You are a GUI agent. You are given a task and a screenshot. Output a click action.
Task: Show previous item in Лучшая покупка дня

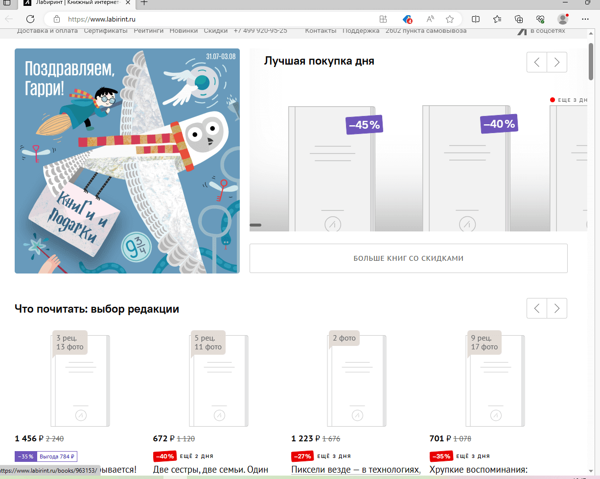pos(537,62)
